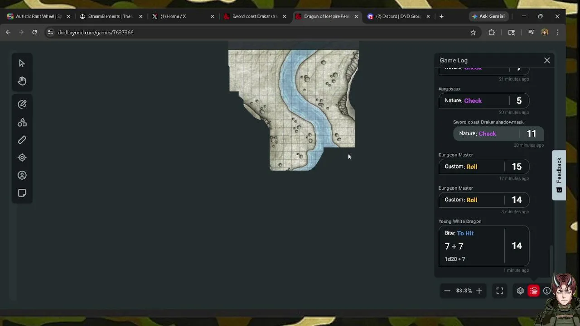The height and width of the screenshot is (326, 580).
Task: Click the 88.8% zoom level value
Action: (x=464, y=291)
